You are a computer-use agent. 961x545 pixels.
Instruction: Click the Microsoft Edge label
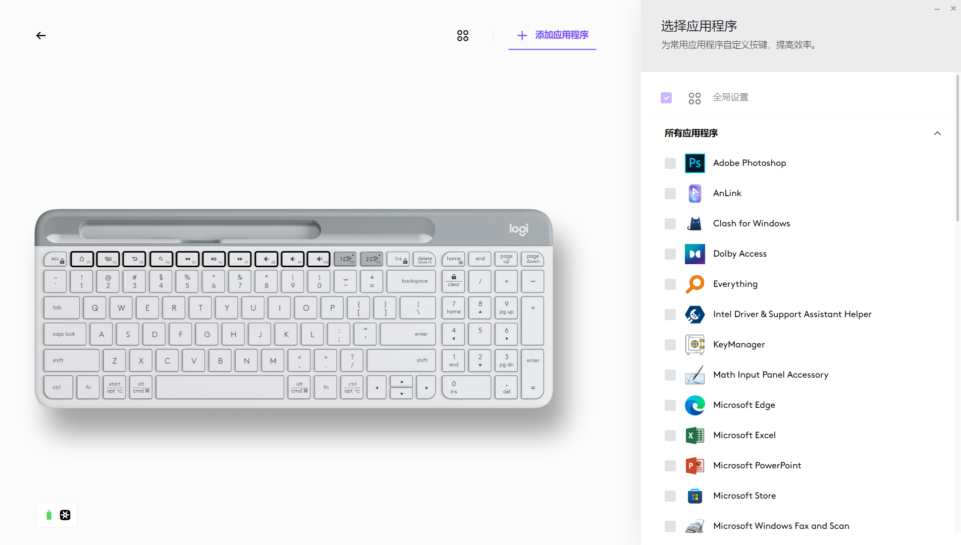coord(744,405)
